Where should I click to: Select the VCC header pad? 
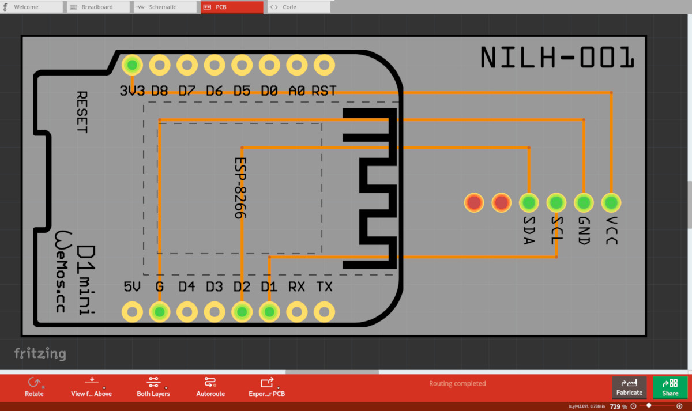click(611, 202)
